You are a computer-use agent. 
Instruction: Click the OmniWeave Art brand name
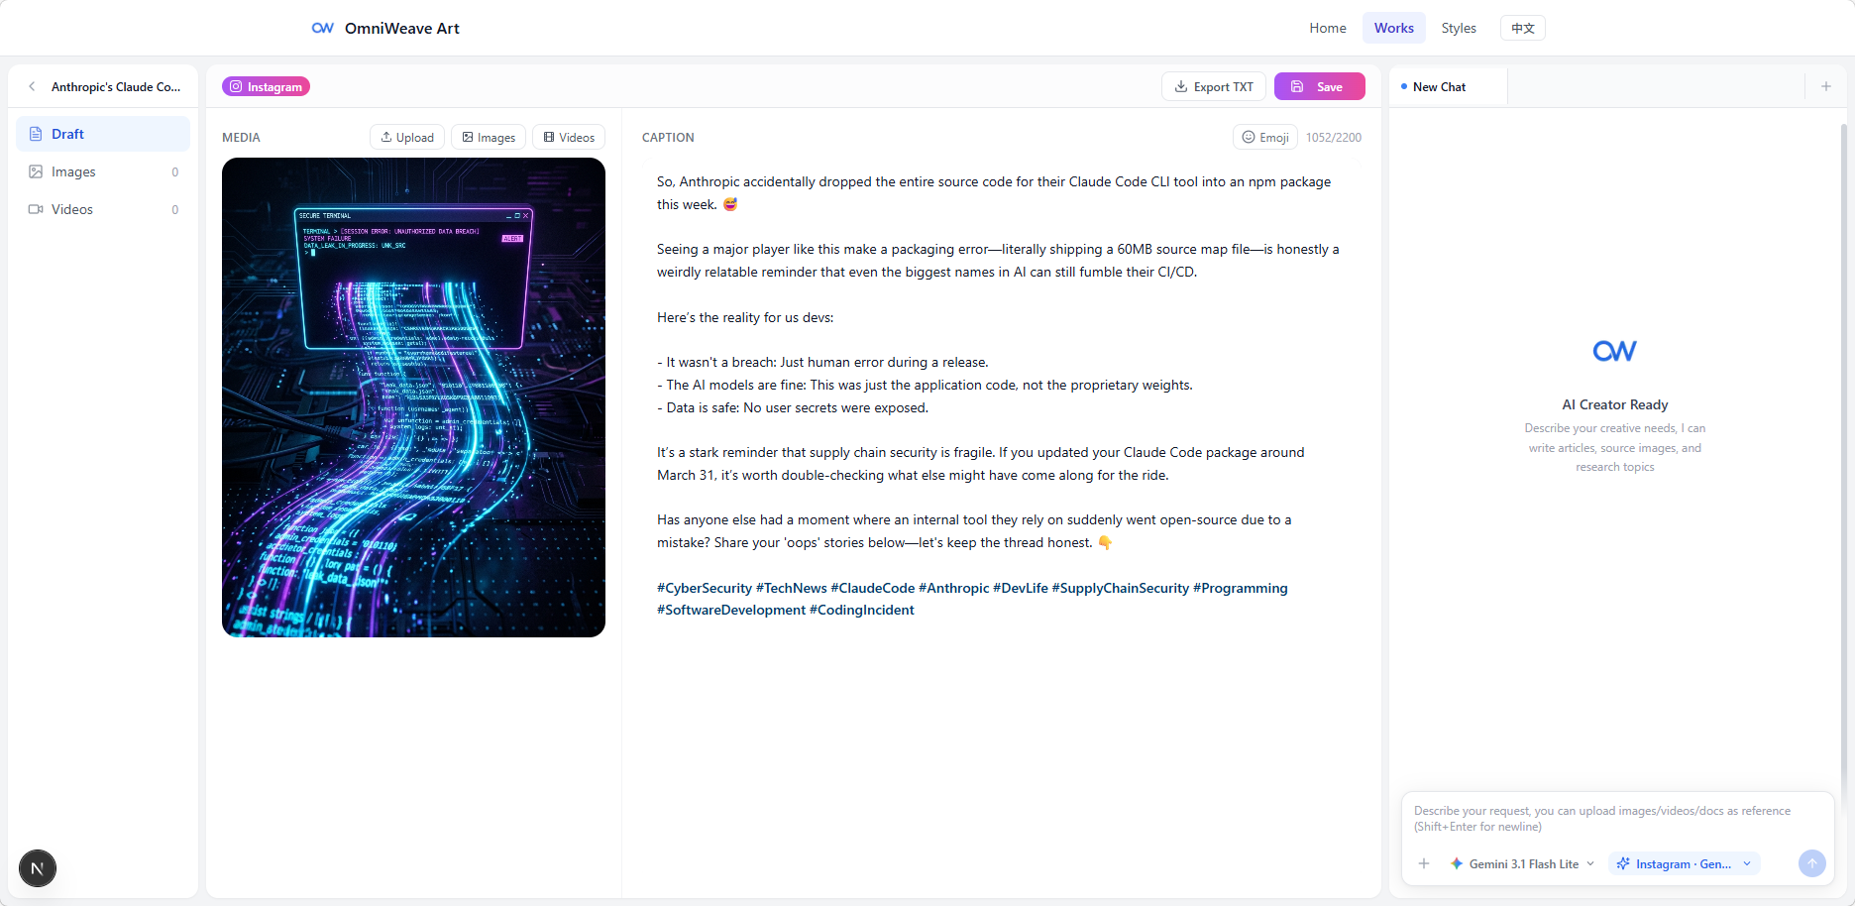pyautogui.click(x=402, y=28)
